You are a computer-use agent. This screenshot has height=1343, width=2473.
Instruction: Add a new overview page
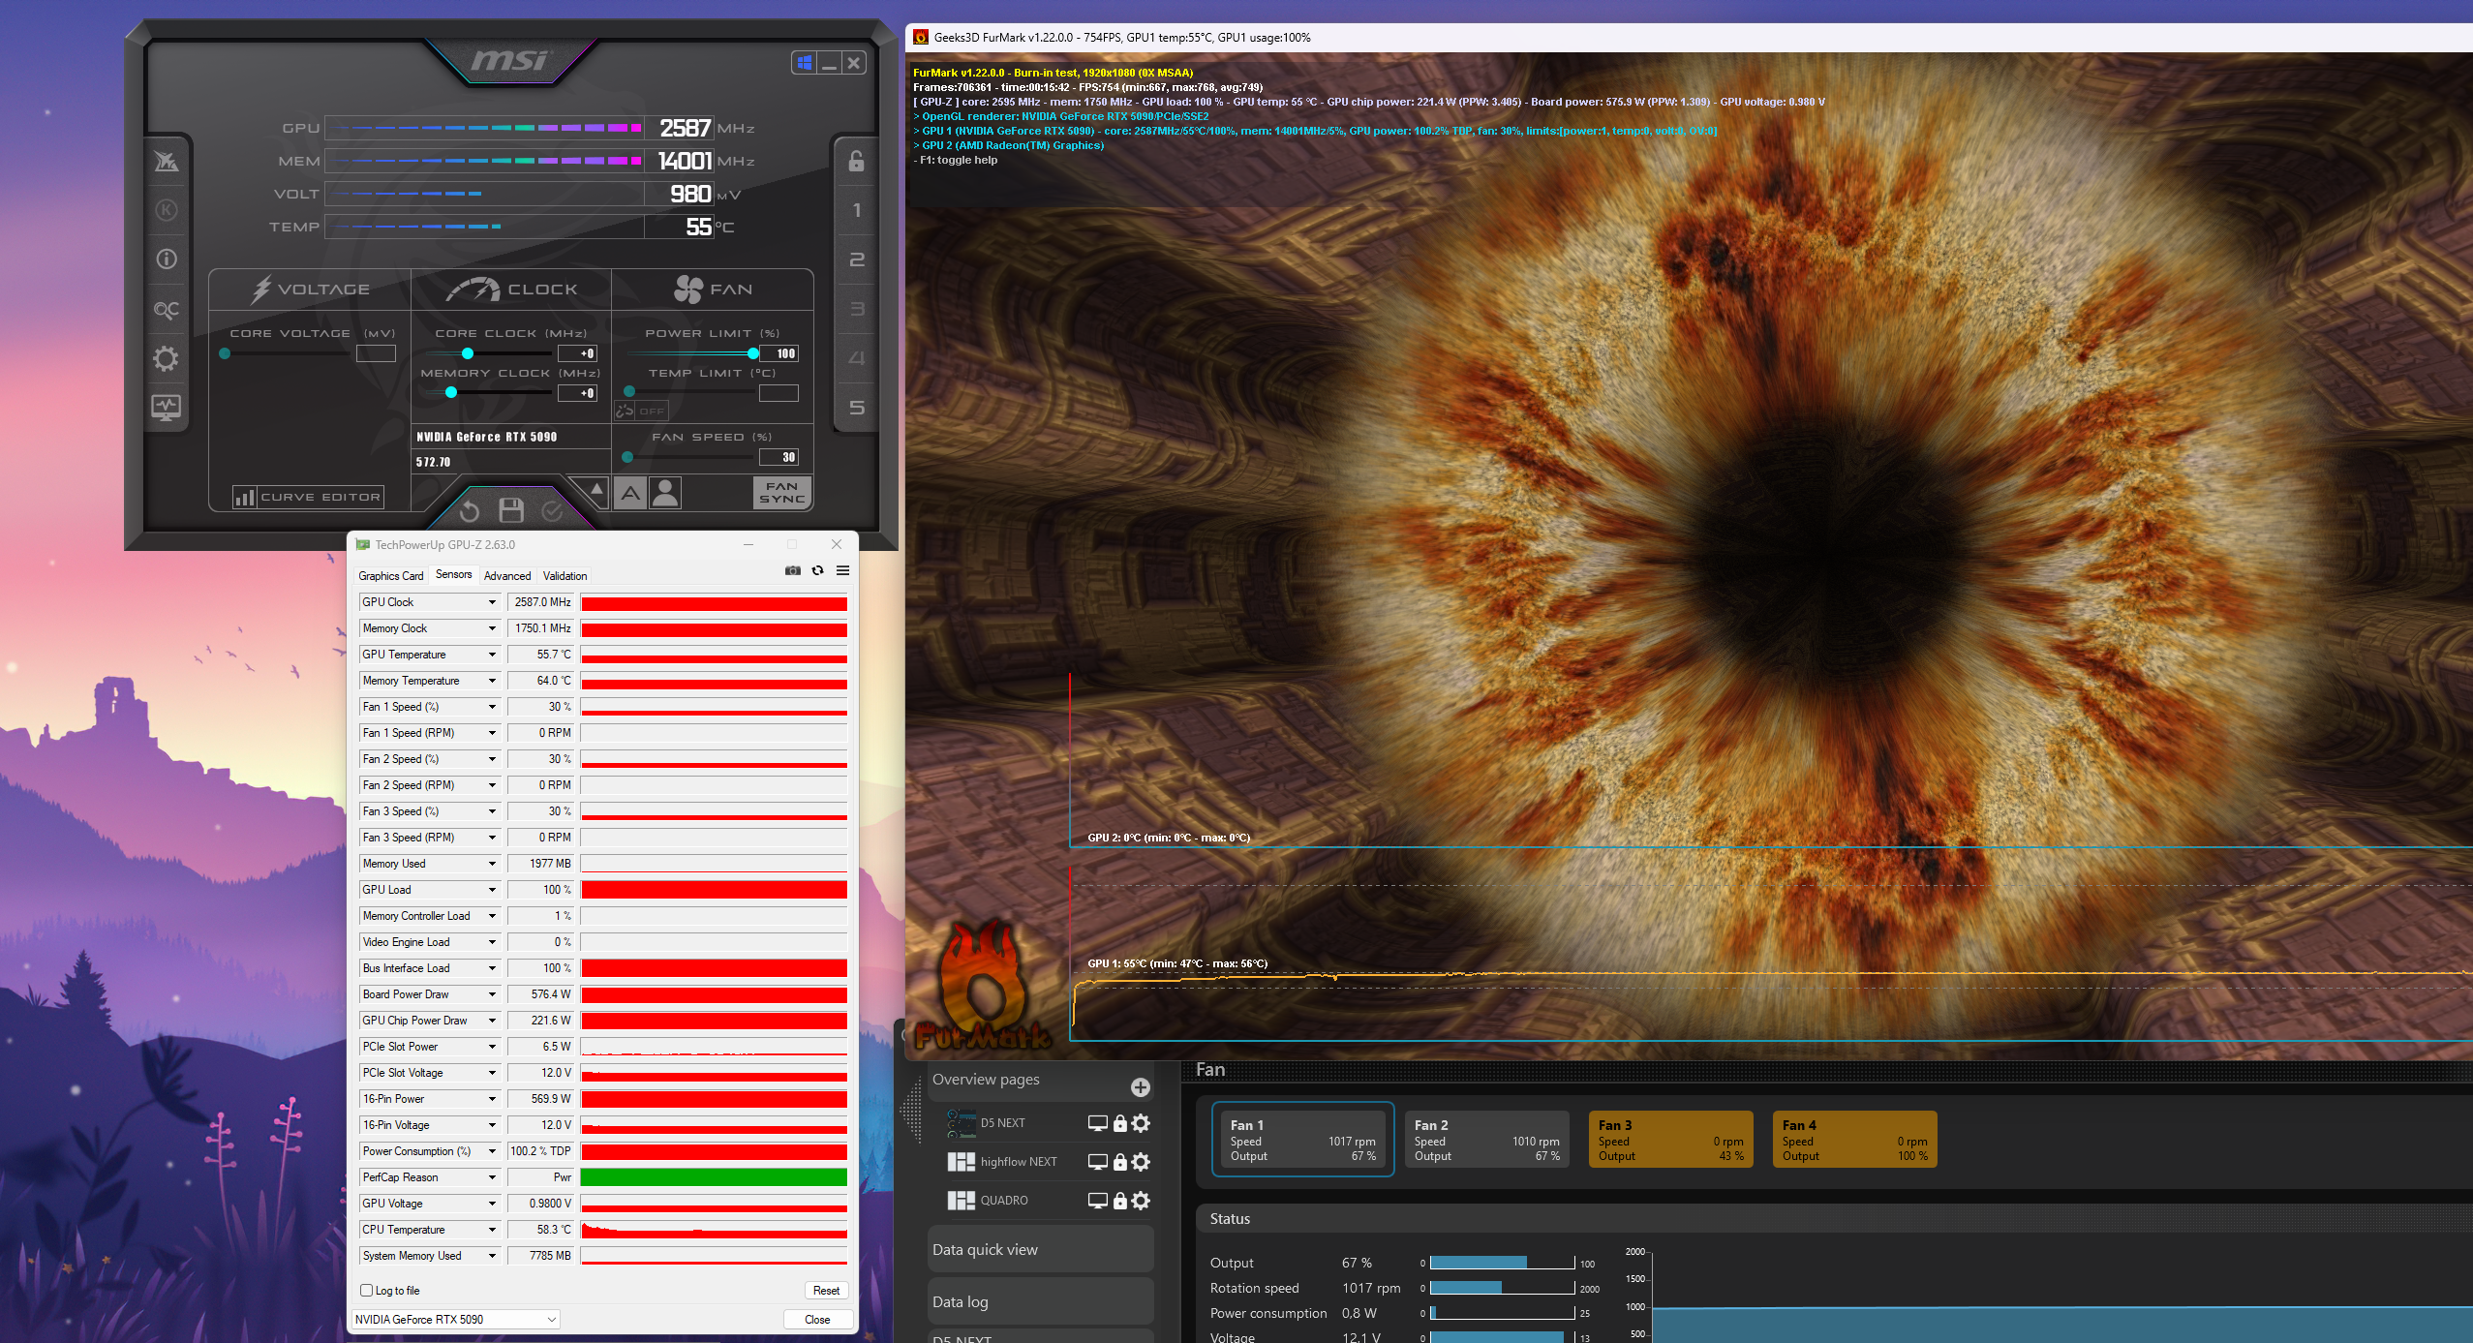point(1140,1086)
